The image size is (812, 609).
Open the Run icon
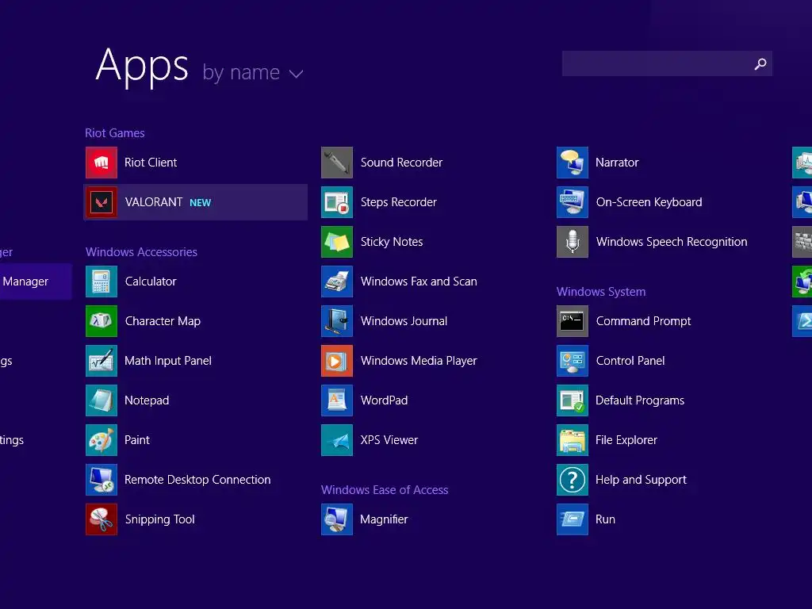[573, 519]
